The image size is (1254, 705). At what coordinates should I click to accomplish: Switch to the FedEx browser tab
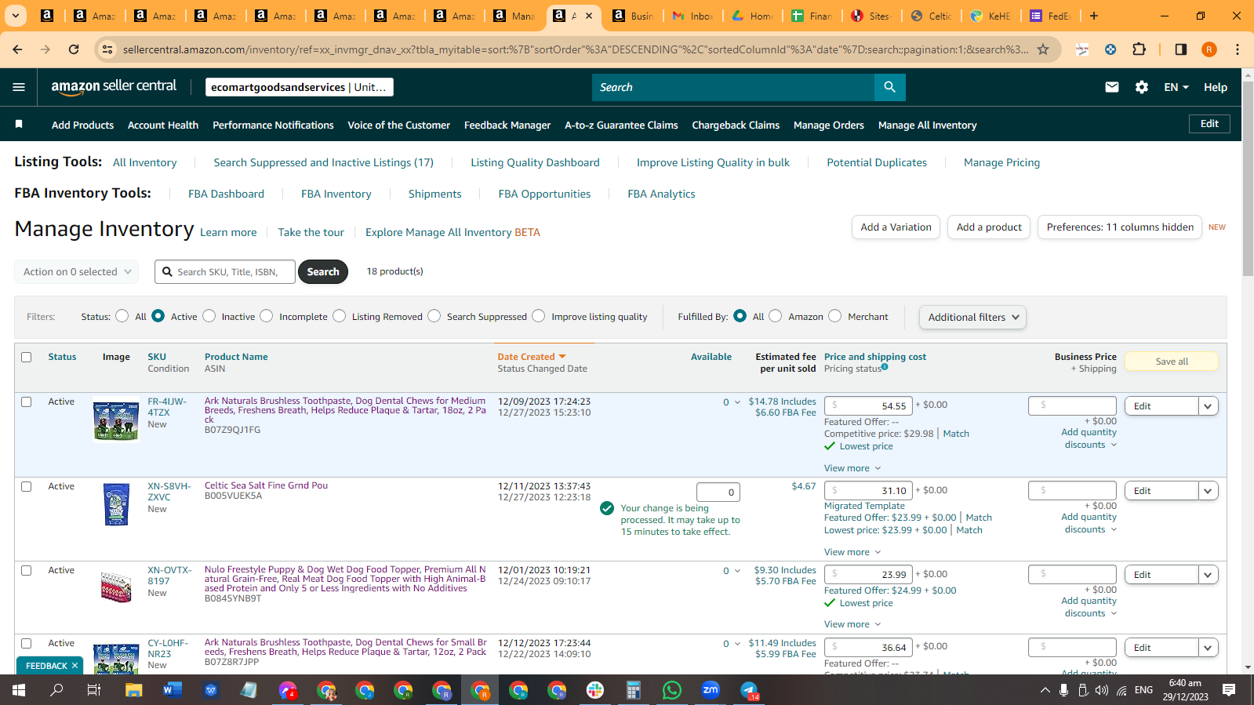(x=1052, y=16)
